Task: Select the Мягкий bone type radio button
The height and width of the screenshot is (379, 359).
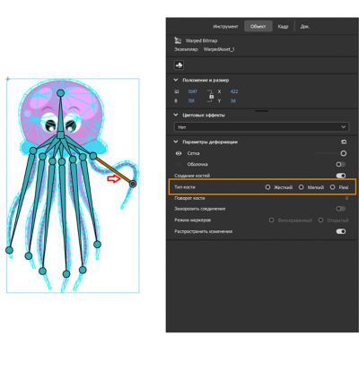Action: [x=301, y=187]
